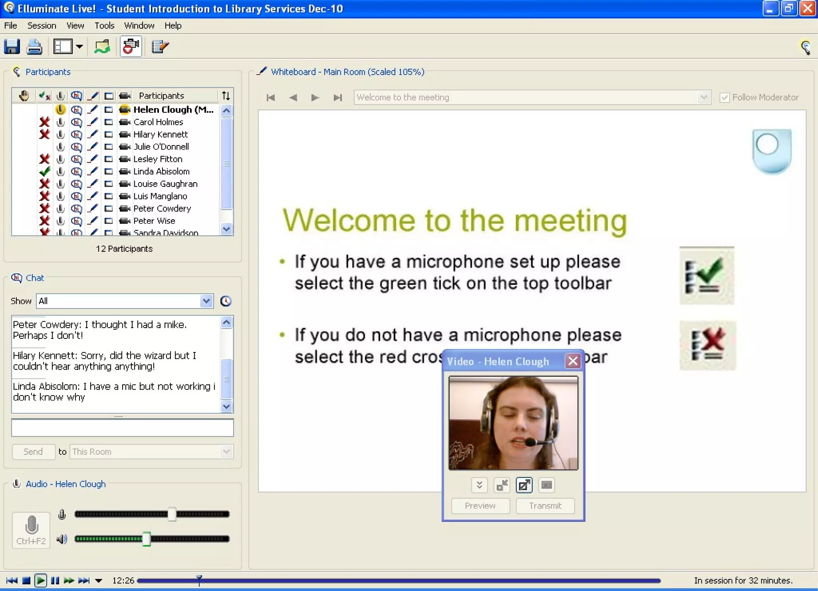818x591 pixels.
Task: Click the chat message input field
Action: pos(122,428)
